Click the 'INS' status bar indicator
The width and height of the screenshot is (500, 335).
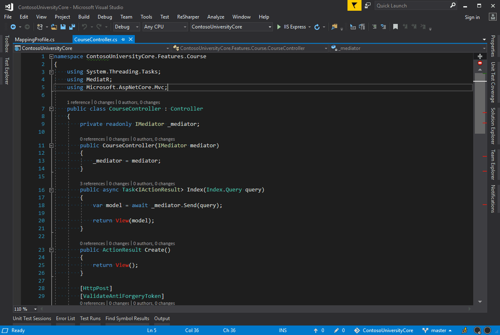tap(283, 330)
